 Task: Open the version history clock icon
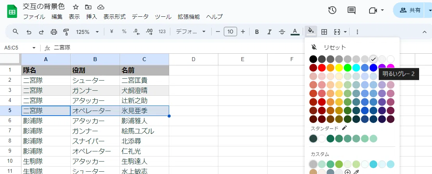click(x=332, y=11)
